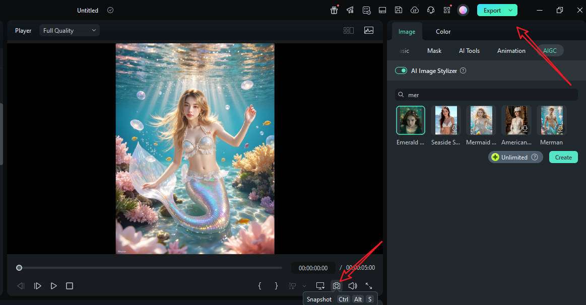Turn off the AI Image Stylizer switch
This screenshot has width=586, height=305.
click(x=401, y=70)
